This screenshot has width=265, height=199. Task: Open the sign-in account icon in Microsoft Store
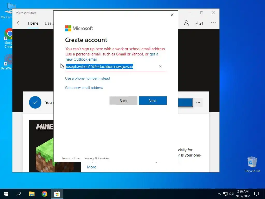(187, 23)
